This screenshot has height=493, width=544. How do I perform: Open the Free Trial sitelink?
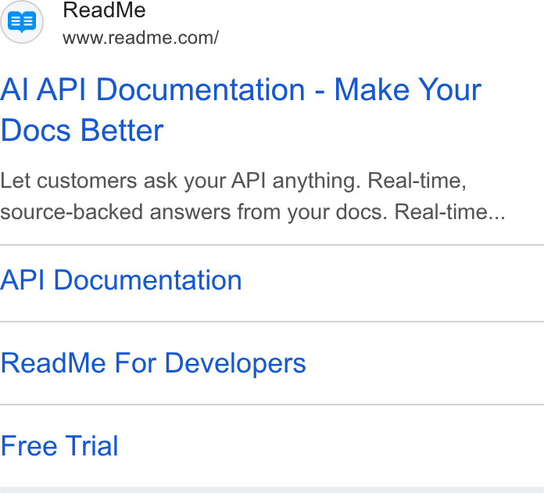(59, 446)
